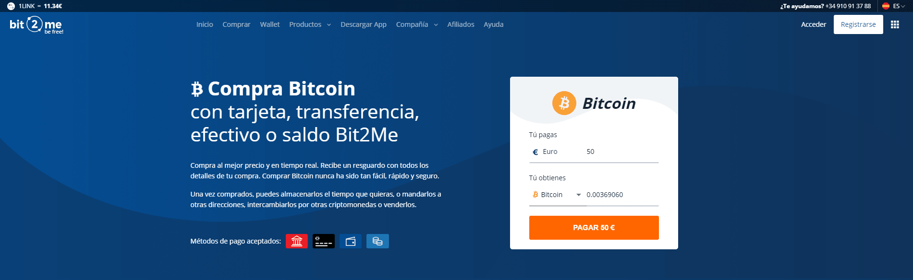Open the Afiliados menu item
This screenshot has width=913, height=280.
point(461,24)
